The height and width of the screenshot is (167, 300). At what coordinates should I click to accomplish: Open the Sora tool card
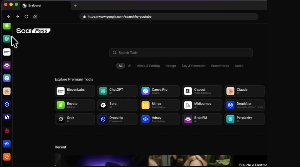pyautogui.click(x=117, y=105)
